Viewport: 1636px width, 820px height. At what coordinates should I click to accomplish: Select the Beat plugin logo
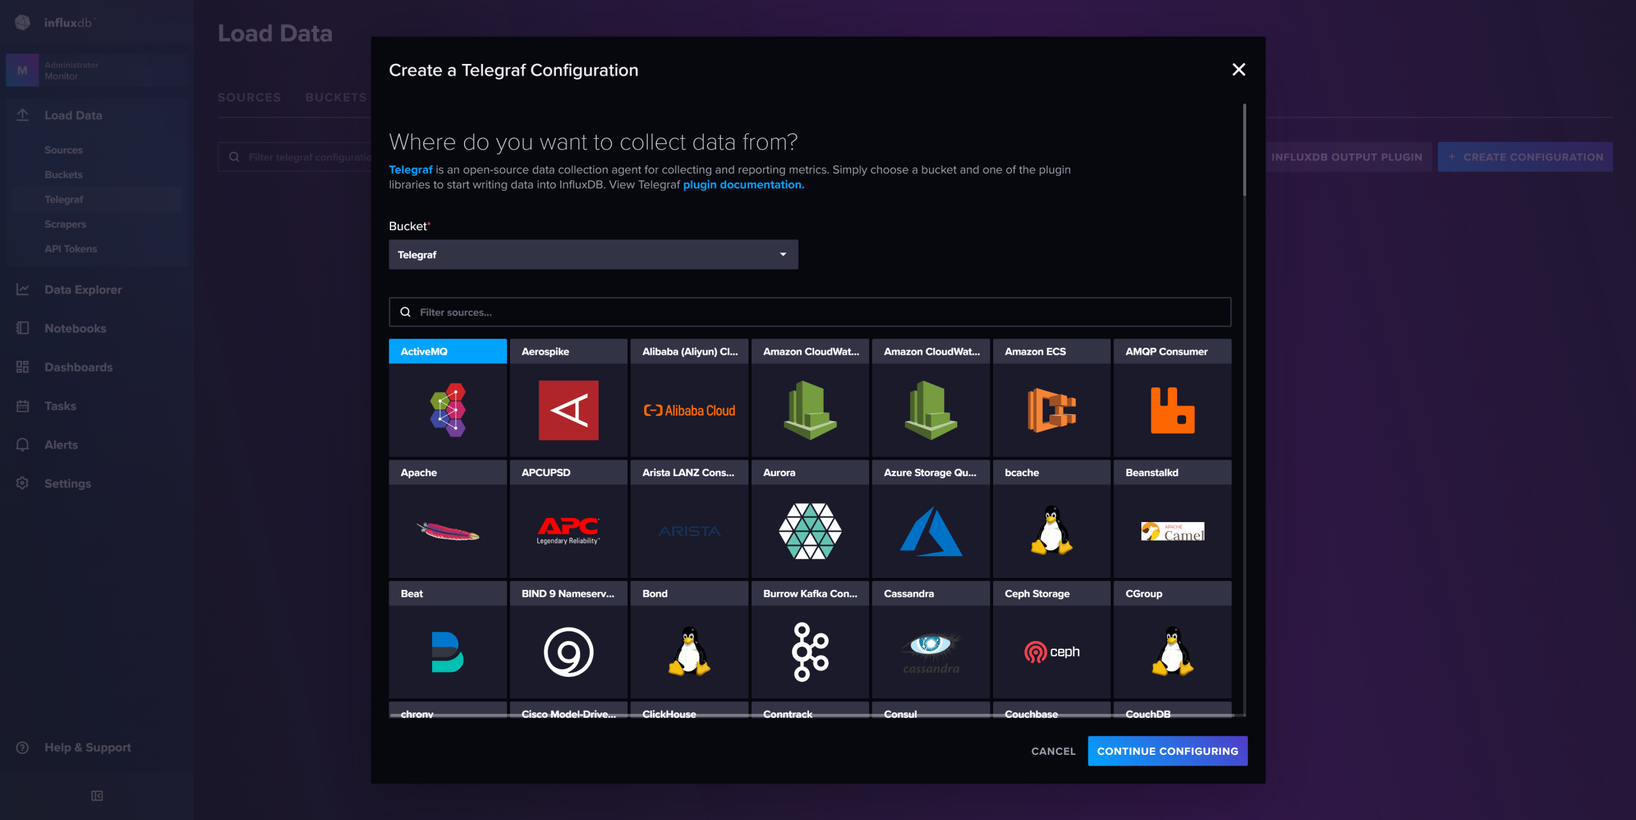click(x=447, y=652)
